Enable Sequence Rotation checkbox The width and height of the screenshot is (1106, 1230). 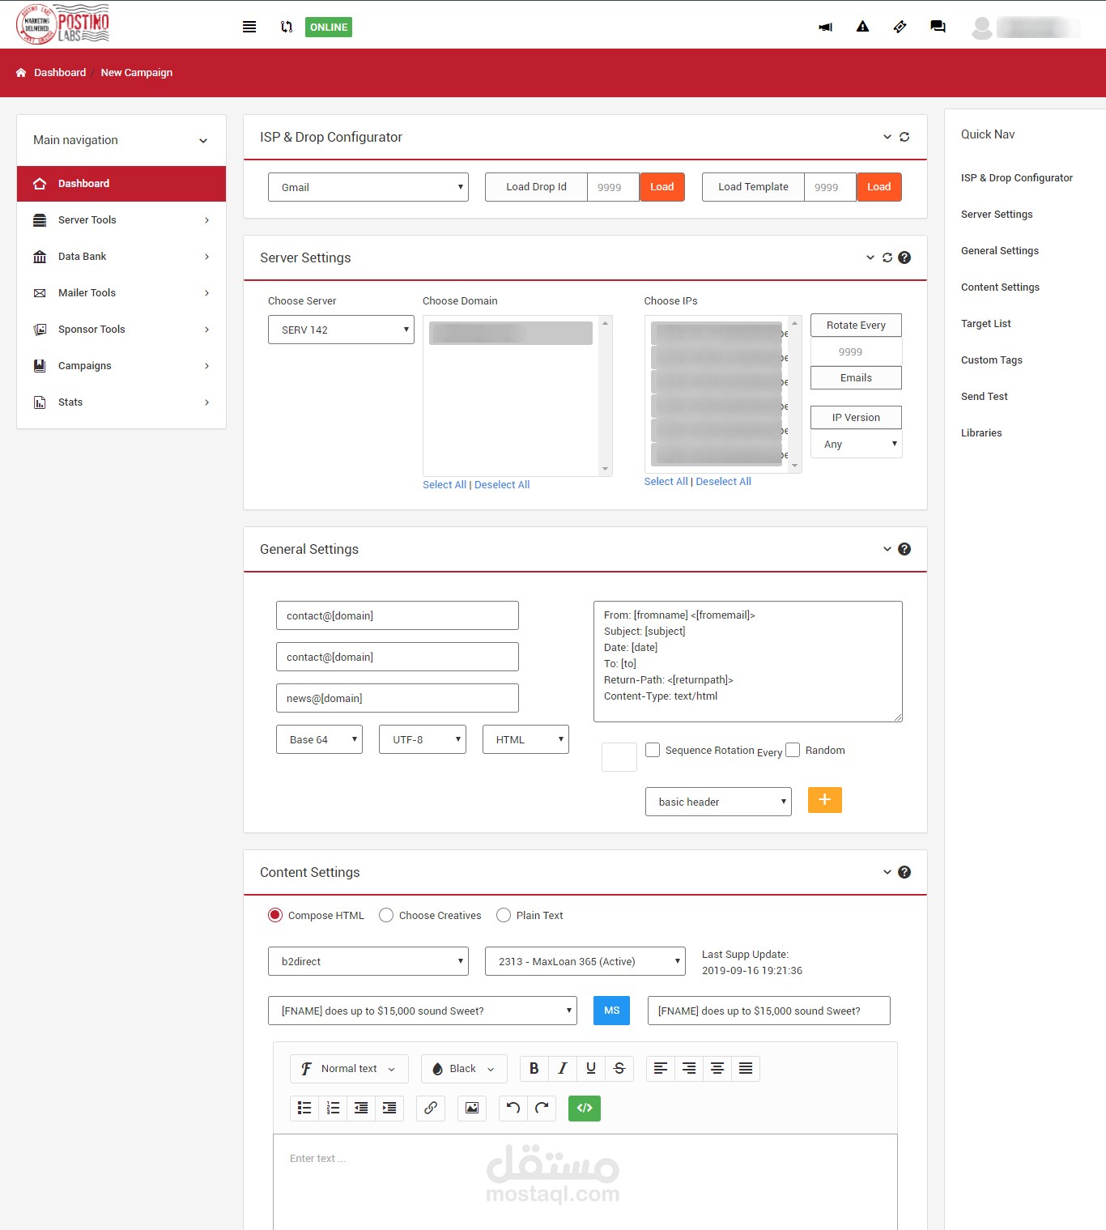(x=653, y=750)
